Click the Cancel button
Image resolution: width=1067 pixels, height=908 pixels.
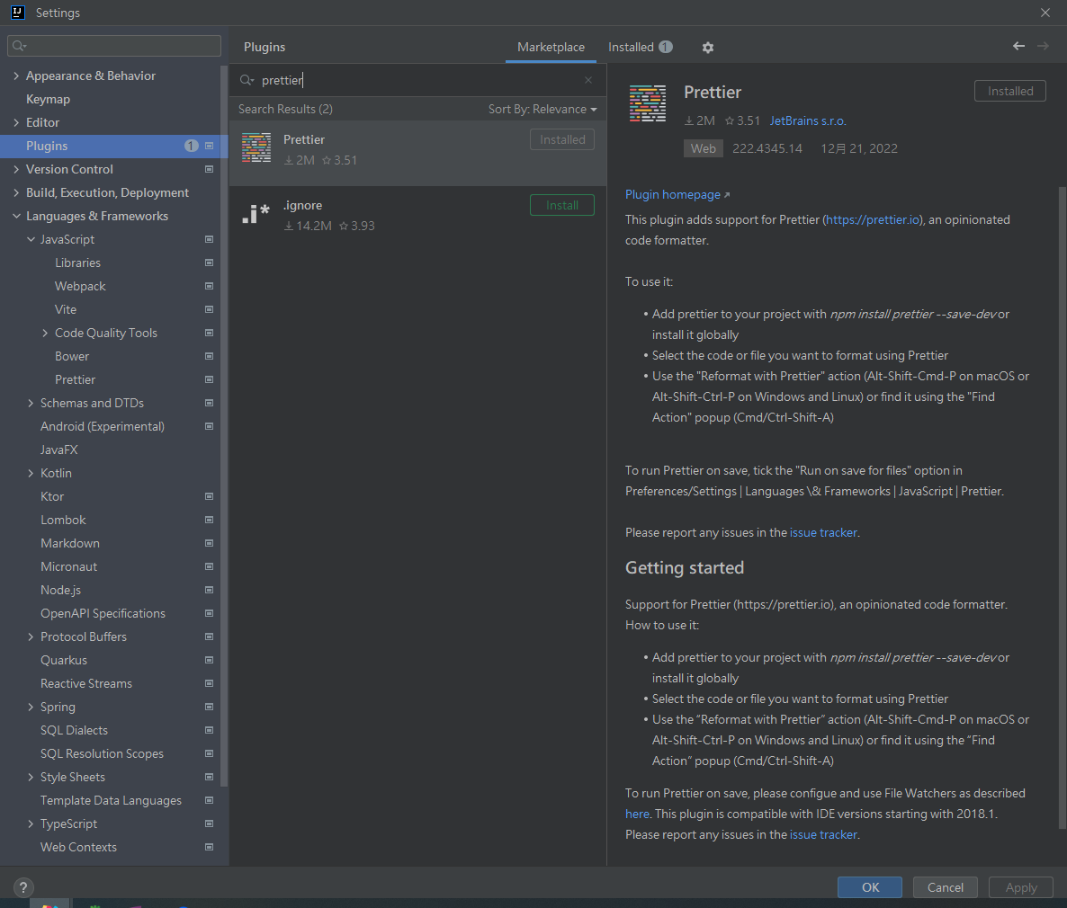[x=946, y=887]
